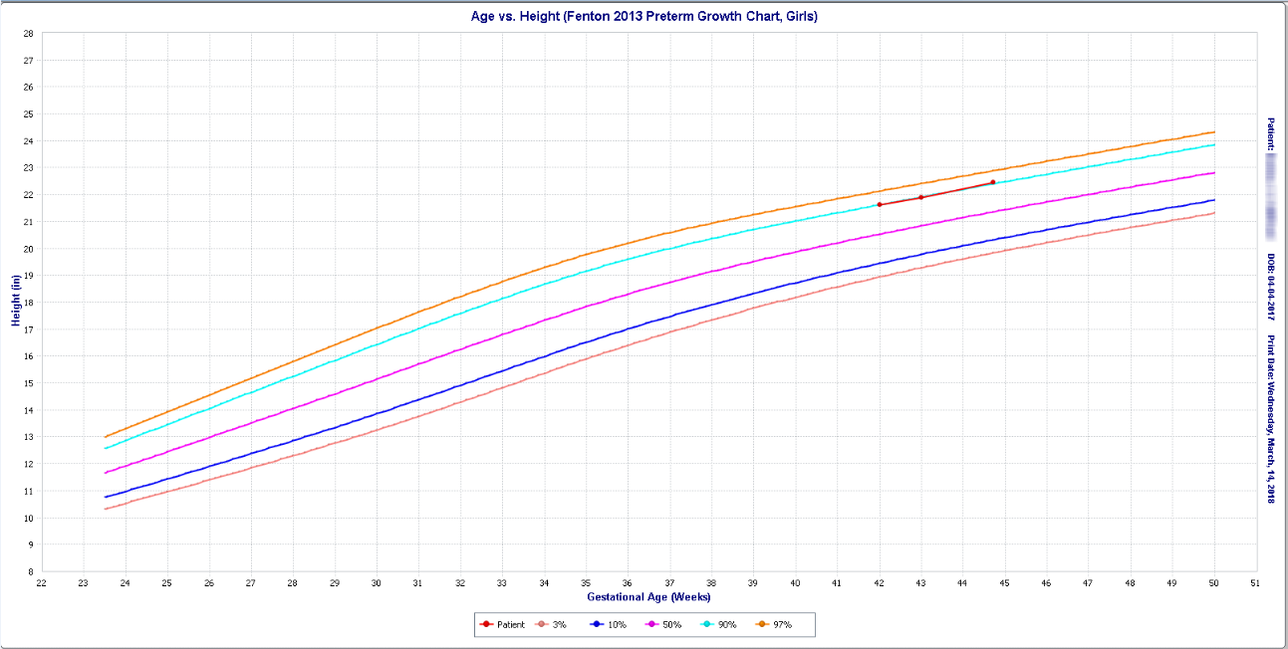Click the 28 tick on the height axis

point(28,33)
